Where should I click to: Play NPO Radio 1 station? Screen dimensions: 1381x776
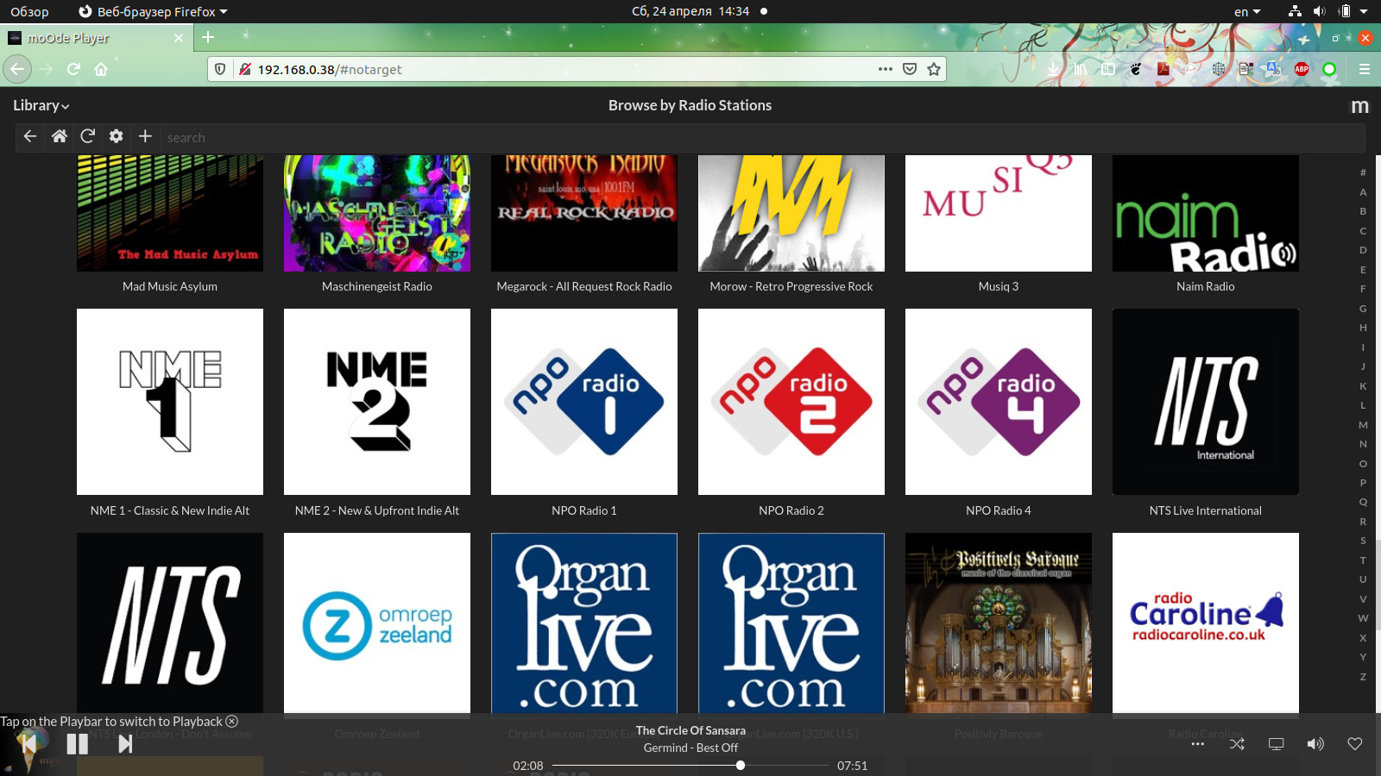(x=584, y=402)
